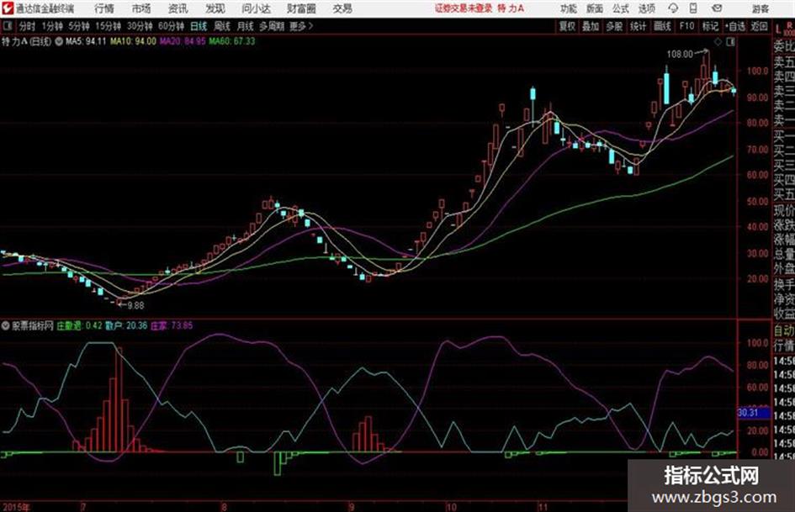Switch to 1分钟 period tab
Screen dimensions: 795x512
click(52, 26)
